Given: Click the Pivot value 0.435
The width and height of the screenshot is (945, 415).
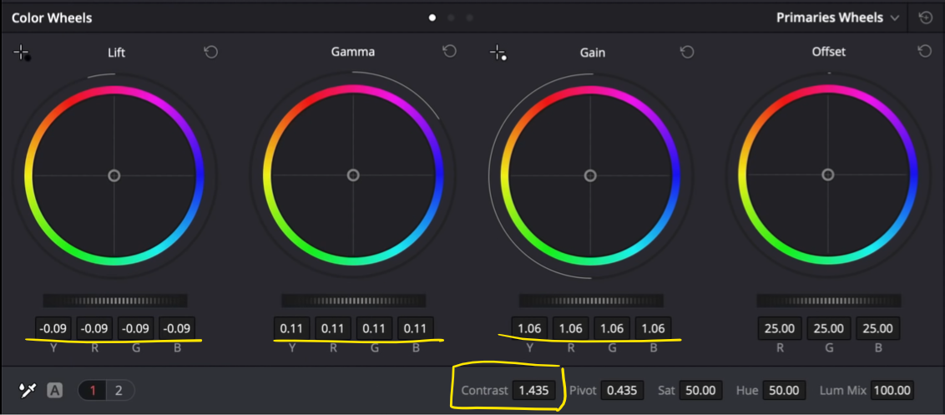Looking at the screenshot, I should (622, 390).
